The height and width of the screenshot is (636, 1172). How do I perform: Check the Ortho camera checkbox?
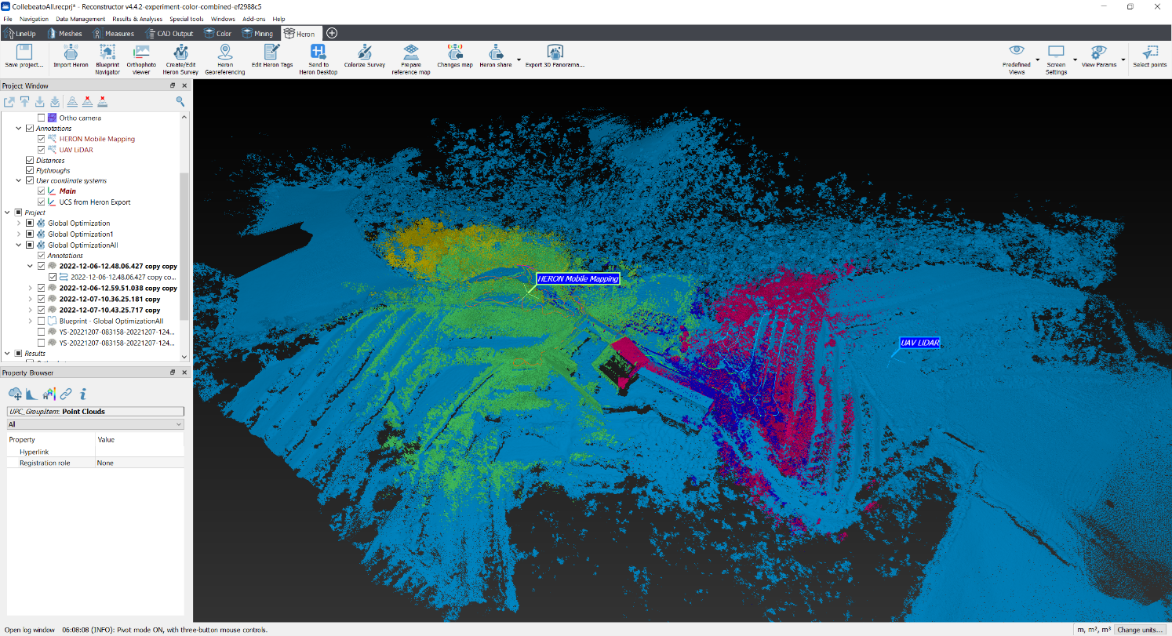pyautogui.click(x=42, y=118)
